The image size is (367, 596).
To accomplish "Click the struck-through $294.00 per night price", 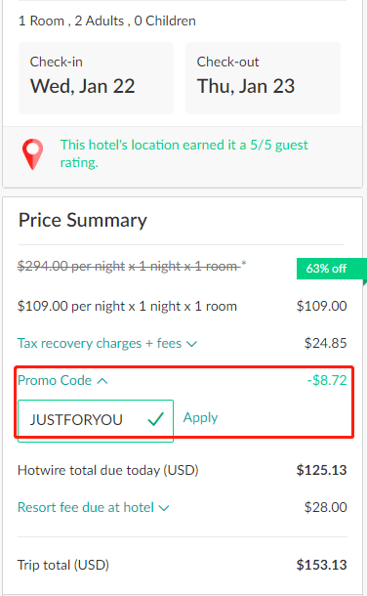I will [132, 266].
